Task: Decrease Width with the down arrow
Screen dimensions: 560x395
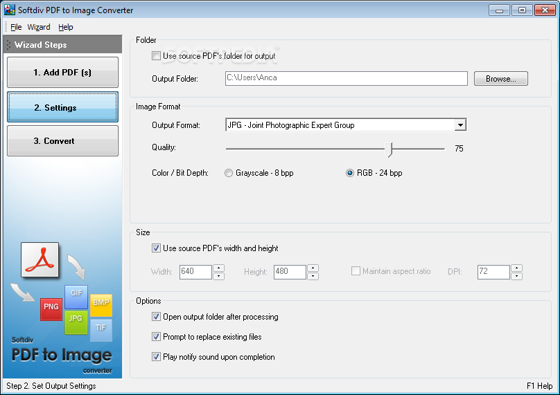Action: tap(218, 276)
